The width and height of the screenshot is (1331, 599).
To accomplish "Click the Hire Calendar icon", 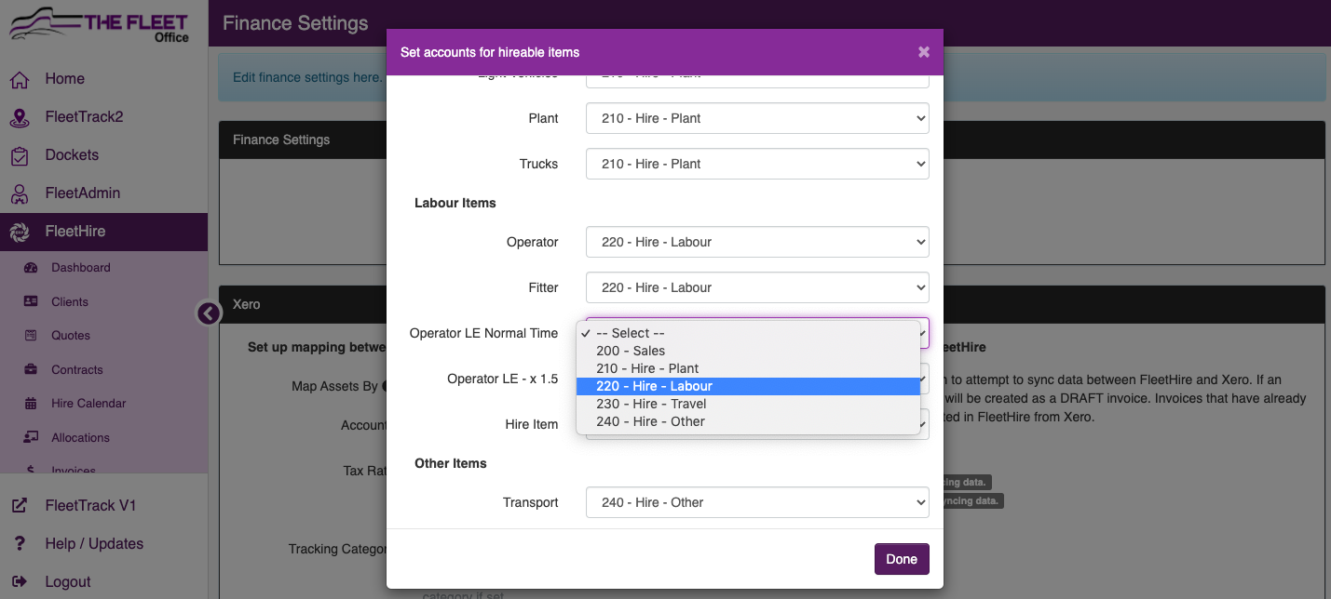I will [31, 404].
